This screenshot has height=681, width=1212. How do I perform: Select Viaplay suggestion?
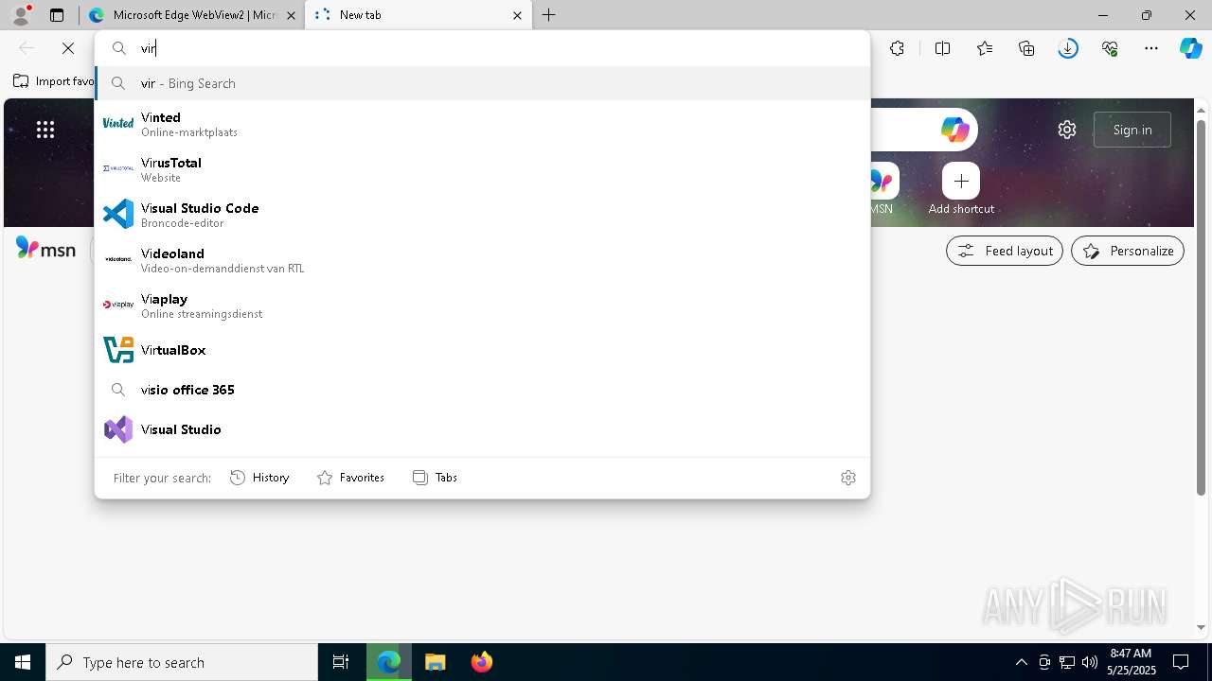(483, 305)
